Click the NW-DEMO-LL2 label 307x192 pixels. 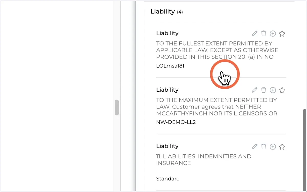point(176,122)
